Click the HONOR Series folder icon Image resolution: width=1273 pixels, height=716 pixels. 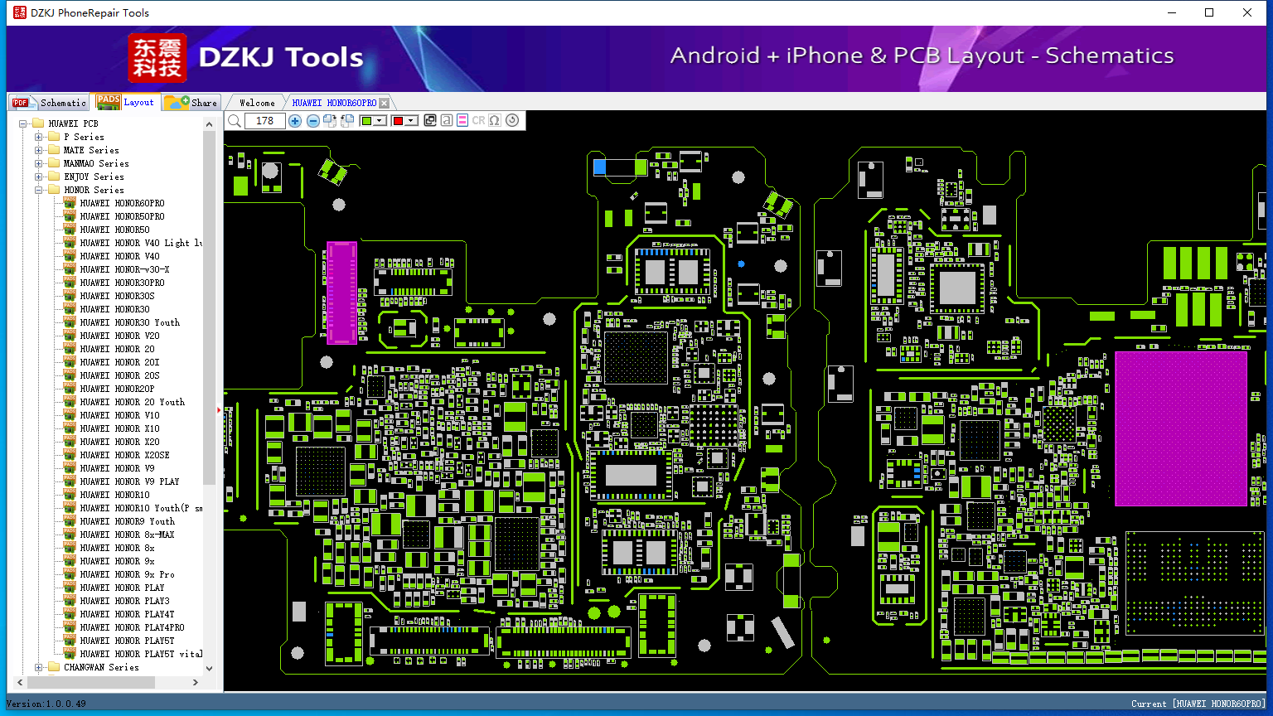click(x=54, y=190)
